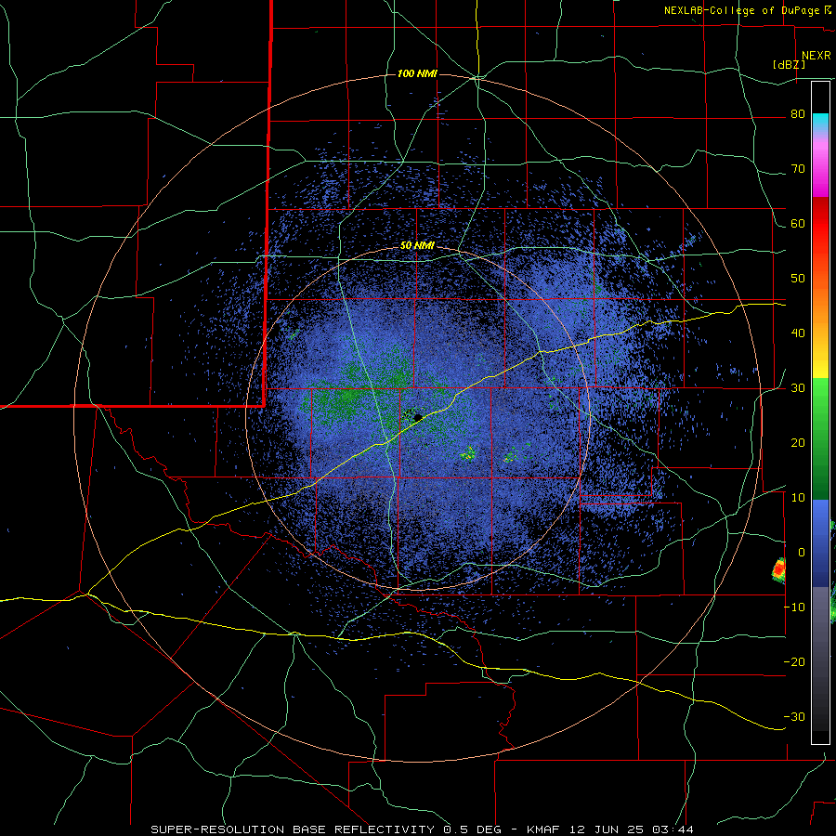Click the 20 value on the dBZ scale
Screen dimensions: 836x836
(798, 443)
